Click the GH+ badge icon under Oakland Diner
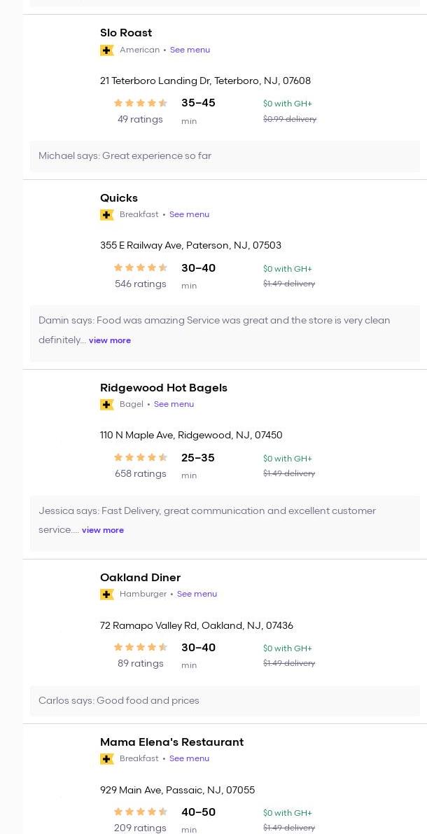Viewport: 427px width, 834px height. click(x=106, y=595)
